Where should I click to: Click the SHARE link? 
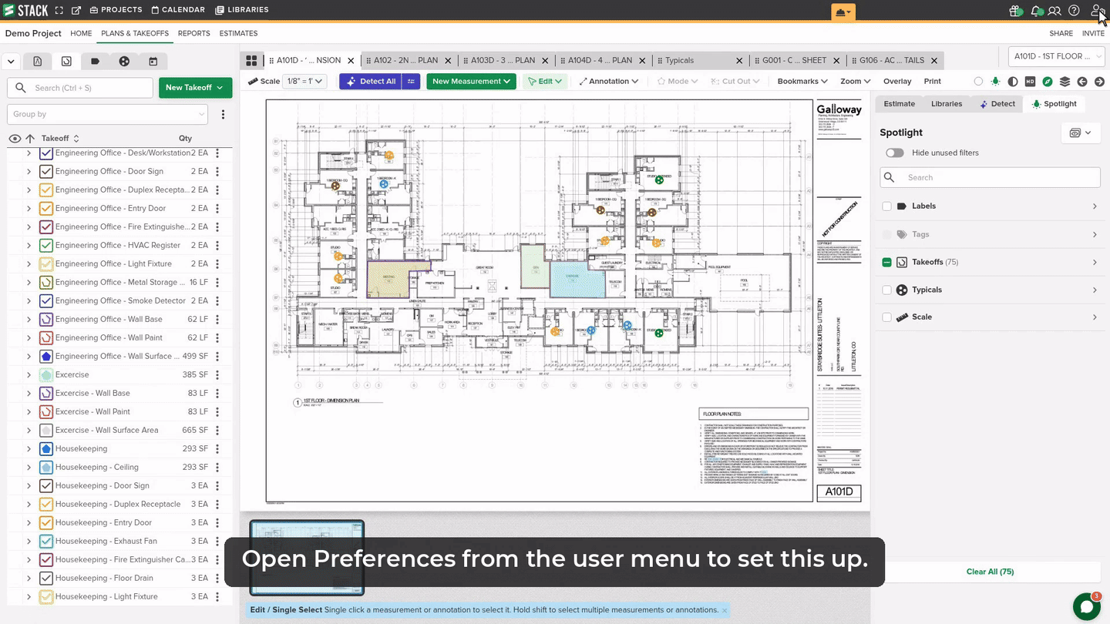[x=1061, y=33]
